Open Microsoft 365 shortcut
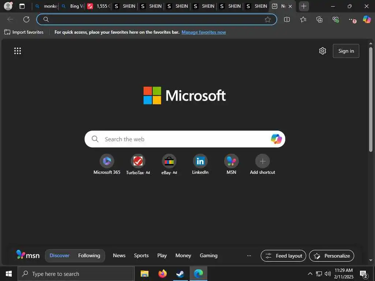 tap(107, 164)
